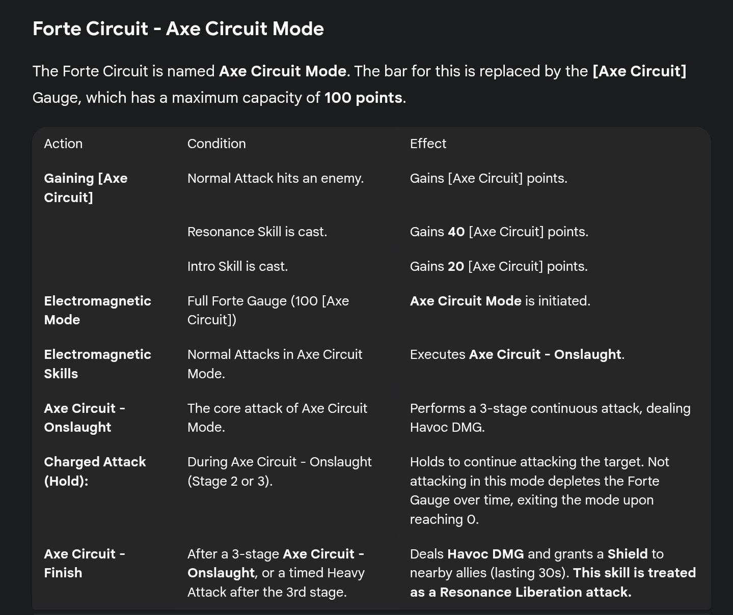Click the 'Gaining [Axe Circuit]' row label
The width and height of the screenshot is (733, 615).
point(86,188)
